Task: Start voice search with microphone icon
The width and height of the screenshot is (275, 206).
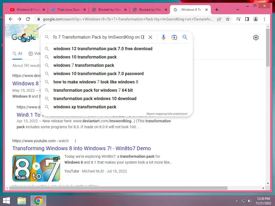Action: [164, 37]
